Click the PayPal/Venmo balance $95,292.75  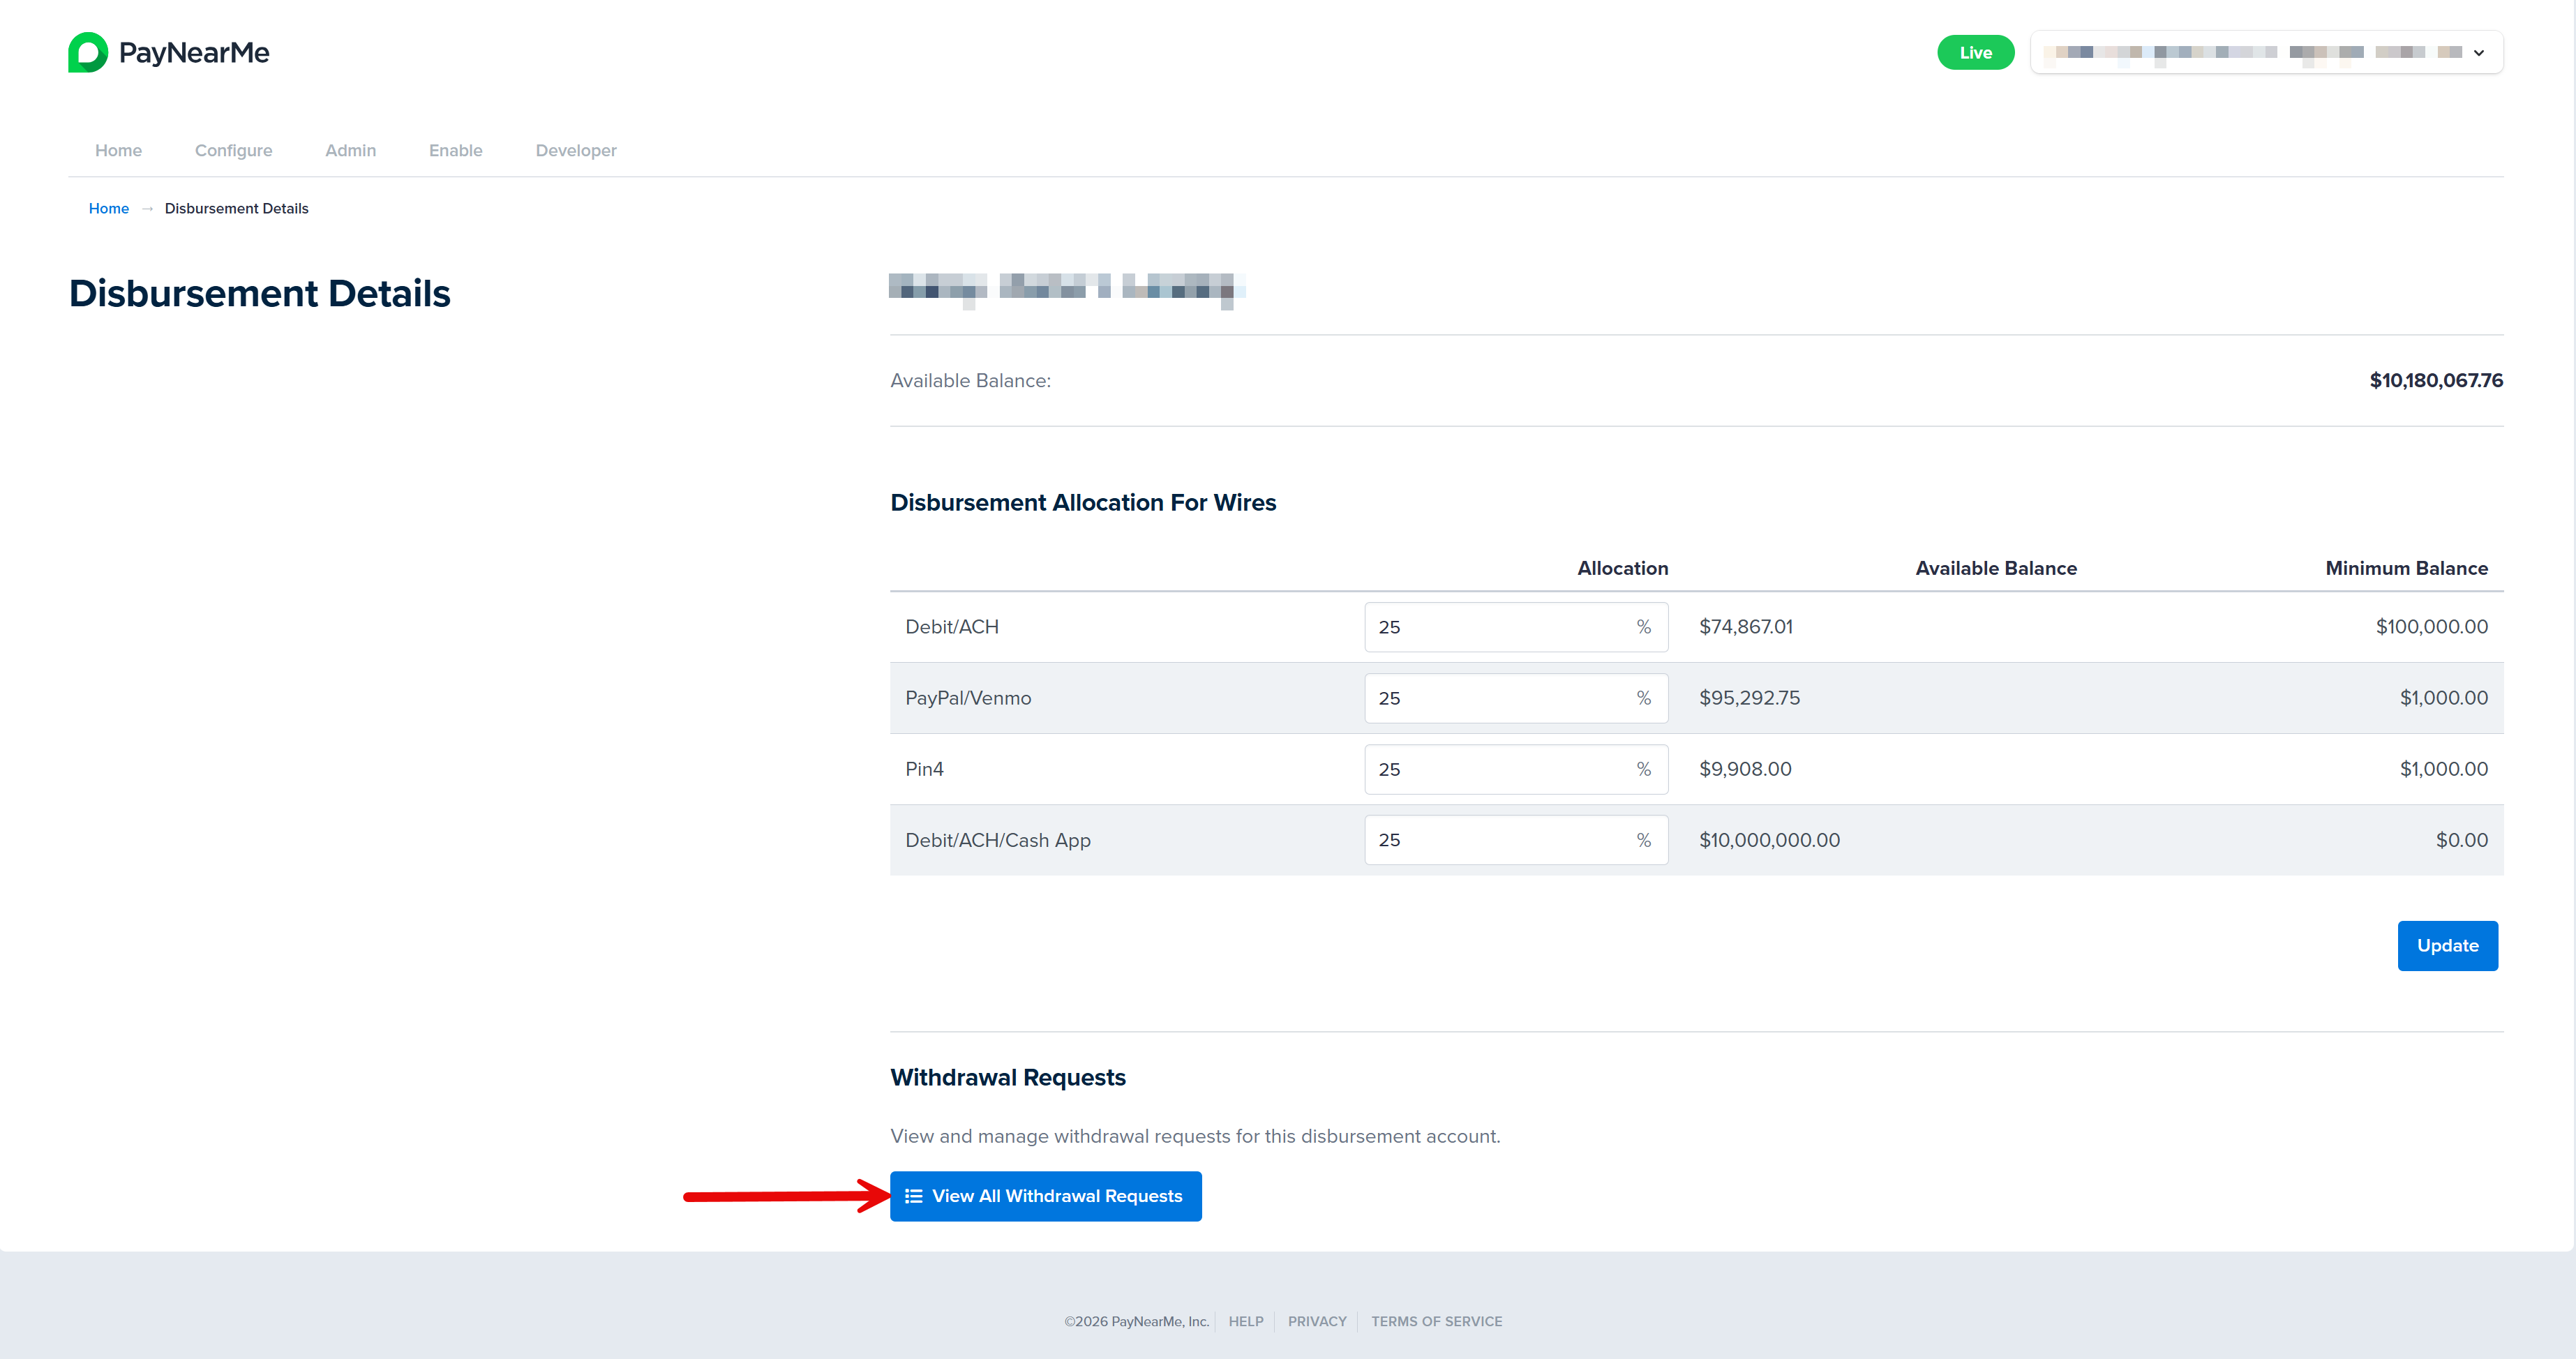click(x=1749, y=698)
